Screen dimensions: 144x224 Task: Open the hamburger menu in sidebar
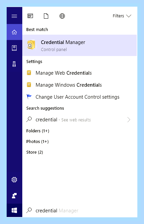pos(14,16)
